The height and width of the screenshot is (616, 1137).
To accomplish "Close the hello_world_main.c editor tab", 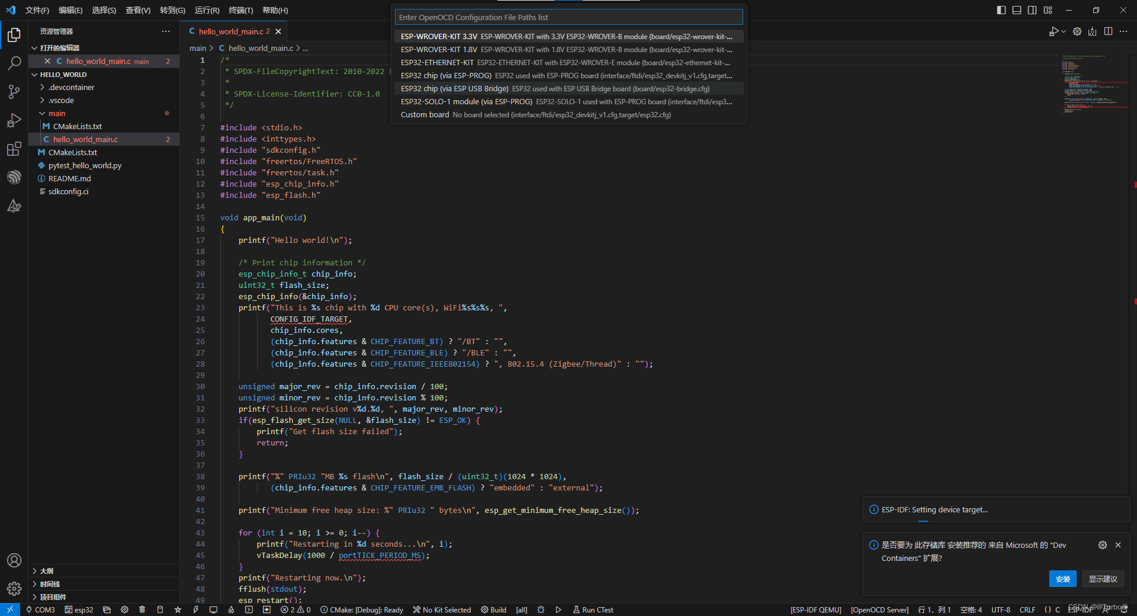I will [278, 31].
